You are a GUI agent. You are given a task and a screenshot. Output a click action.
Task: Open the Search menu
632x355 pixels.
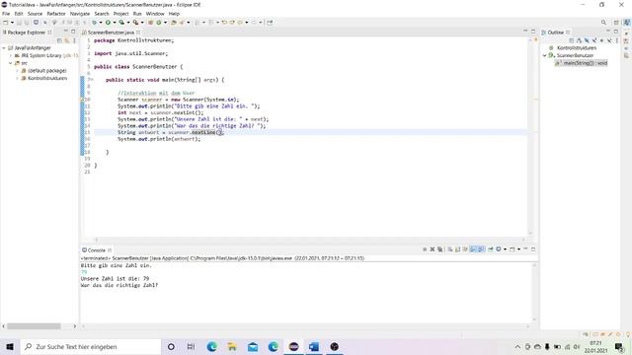(x=102, y=14)
